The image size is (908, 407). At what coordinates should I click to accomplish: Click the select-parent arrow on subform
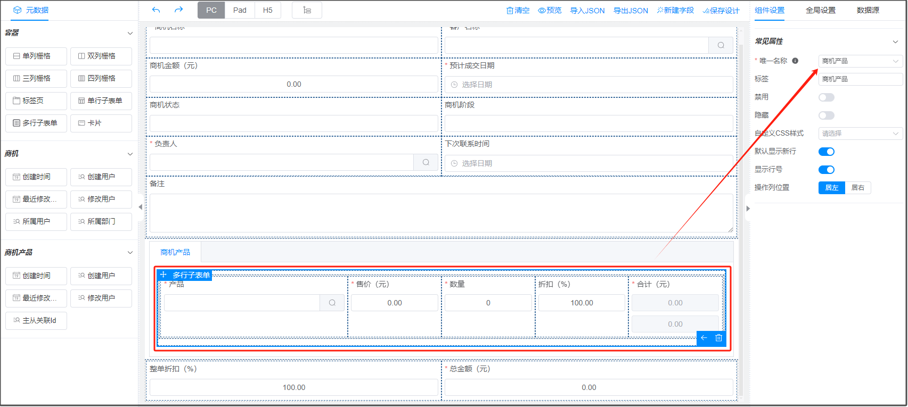704,338
